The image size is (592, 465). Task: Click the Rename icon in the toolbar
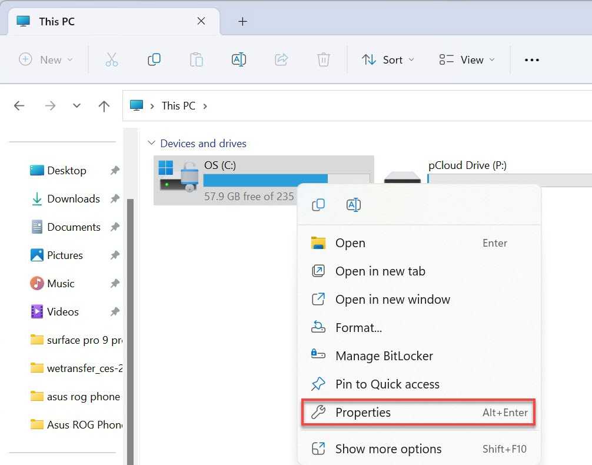tap(238, 59)
